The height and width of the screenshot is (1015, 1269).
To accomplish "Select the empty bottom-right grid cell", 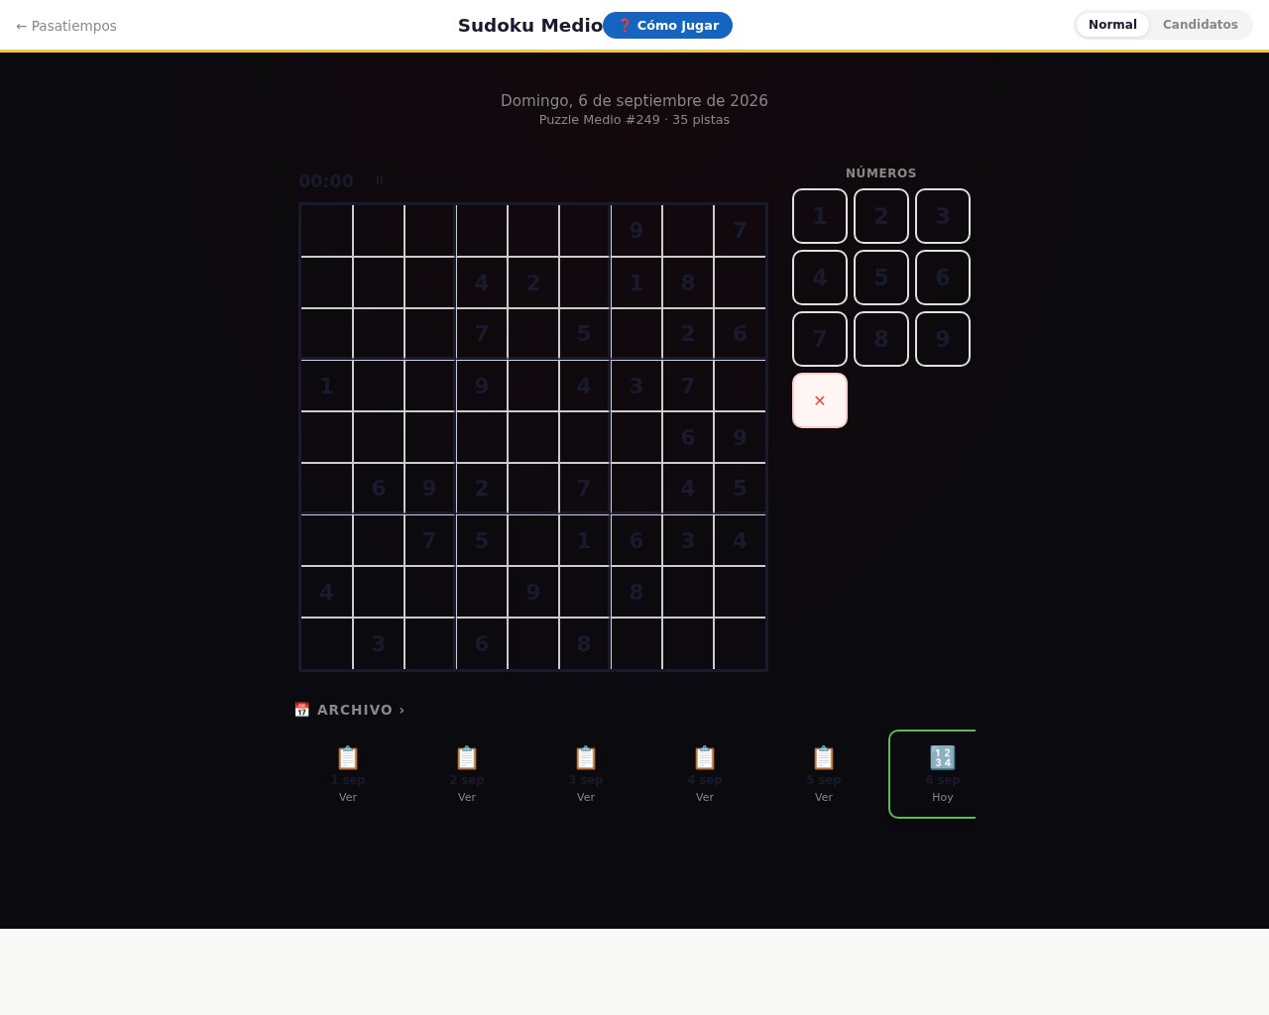I will click(740, 643).
